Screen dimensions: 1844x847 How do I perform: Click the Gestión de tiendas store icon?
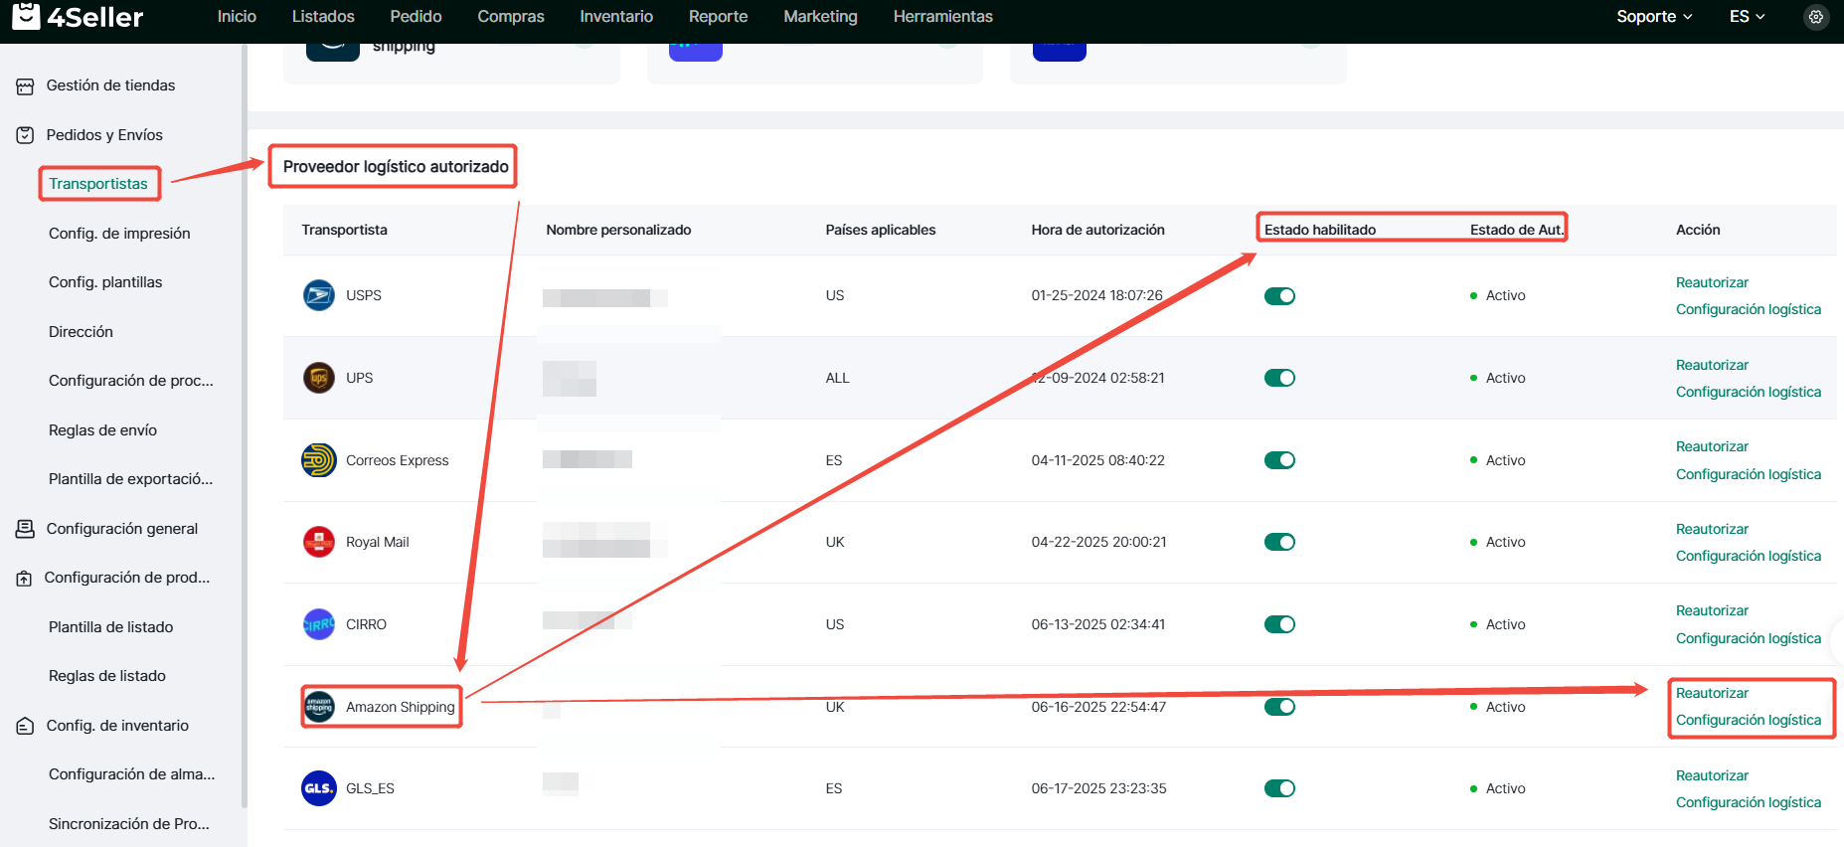click(25, 86)
